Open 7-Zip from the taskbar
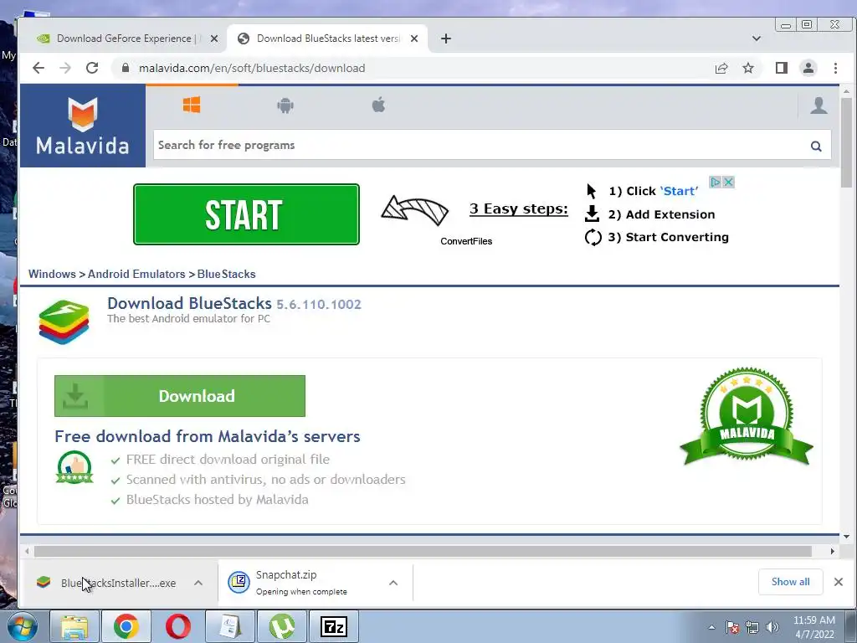857x643 pixels. (334, 626)
